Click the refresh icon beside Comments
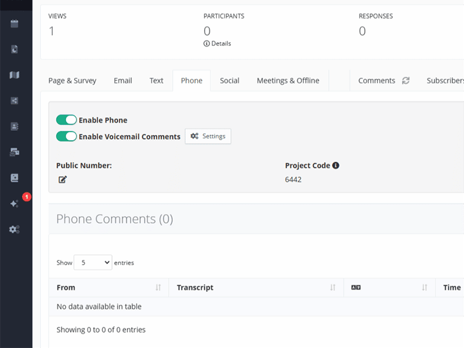The width and height of the screenshot is (464, 348). point(406,81)
